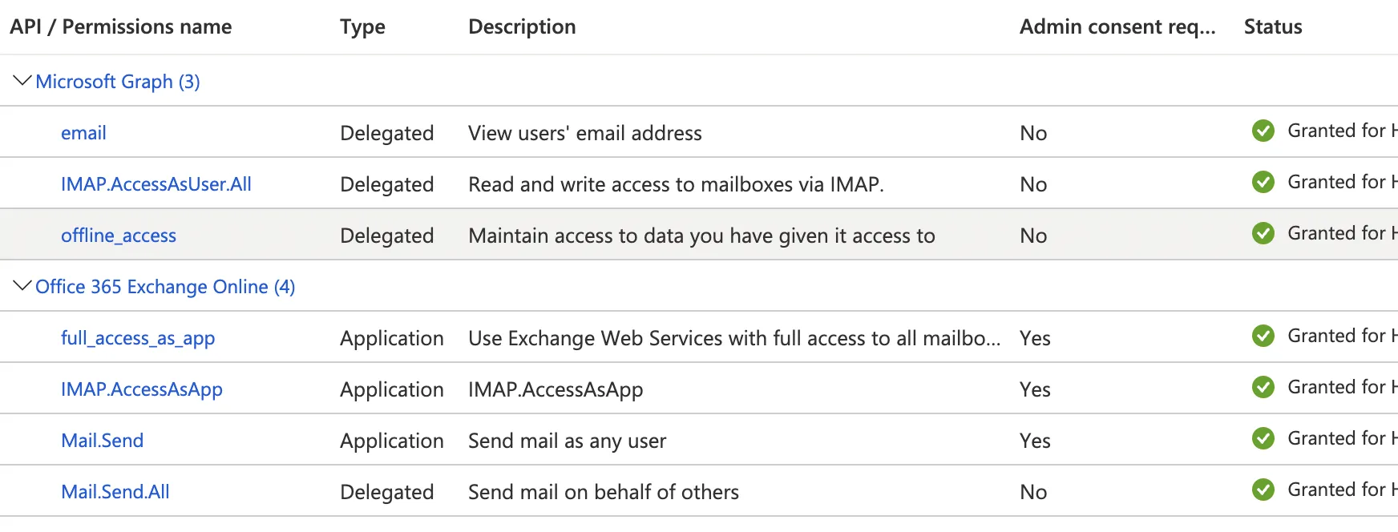The width and height of the screenshot is (1398, 532).
Task: Click API / Permissions name column header
Action: 120,26
